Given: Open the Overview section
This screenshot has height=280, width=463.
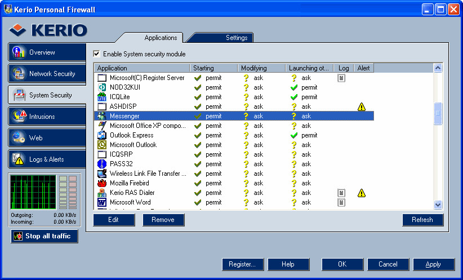Looking at the screenshot, I should point(47,52).
